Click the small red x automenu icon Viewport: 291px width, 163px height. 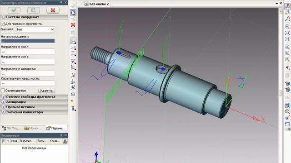[x=72, y=101]
